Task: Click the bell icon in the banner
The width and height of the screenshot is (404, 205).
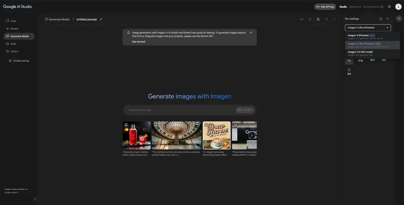Action: pos(128,33)
